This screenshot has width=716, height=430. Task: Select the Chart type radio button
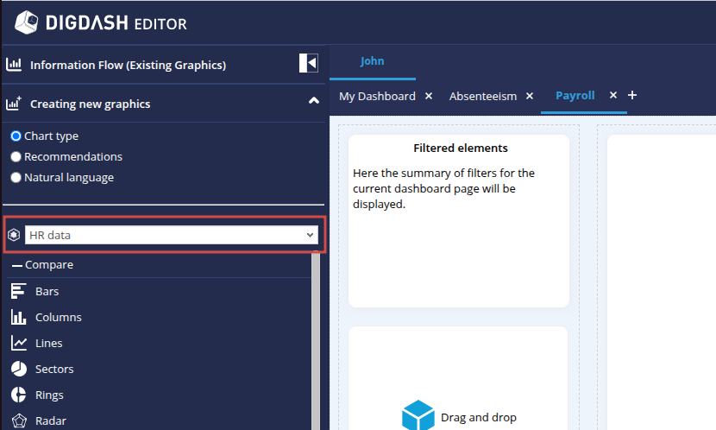[x=16, y=136]
